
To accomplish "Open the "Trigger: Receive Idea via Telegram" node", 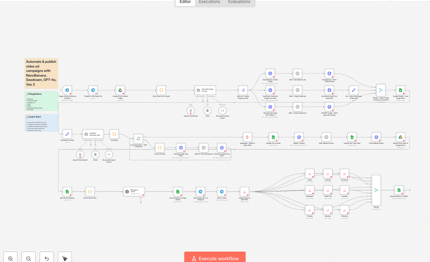I will pos(67,90).
